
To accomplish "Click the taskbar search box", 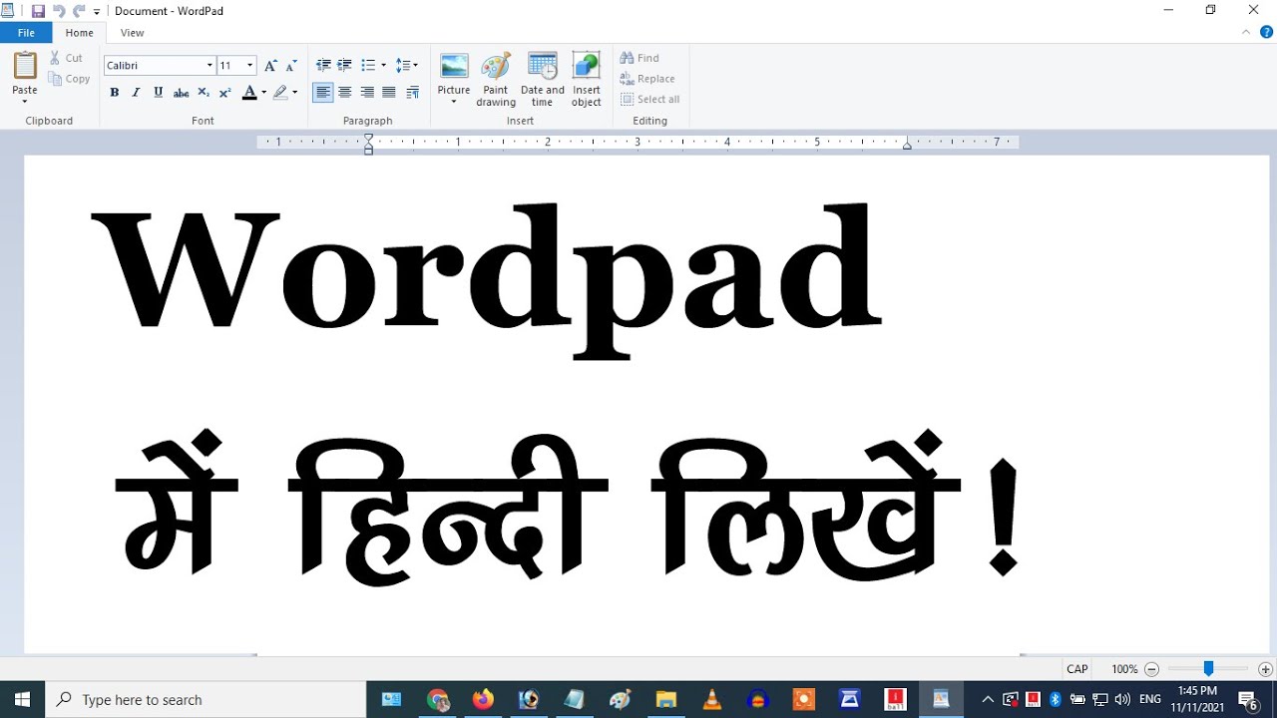I will 207,700.
